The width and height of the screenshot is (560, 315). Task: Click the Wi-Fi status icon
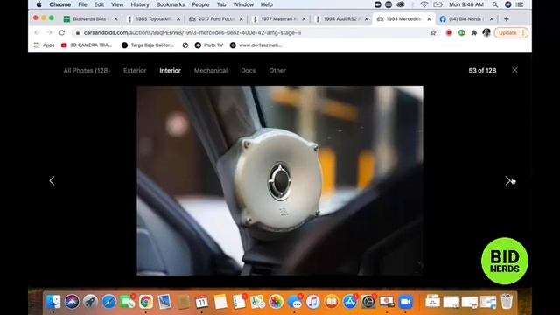pyautogui.click(x=424, y=4)
